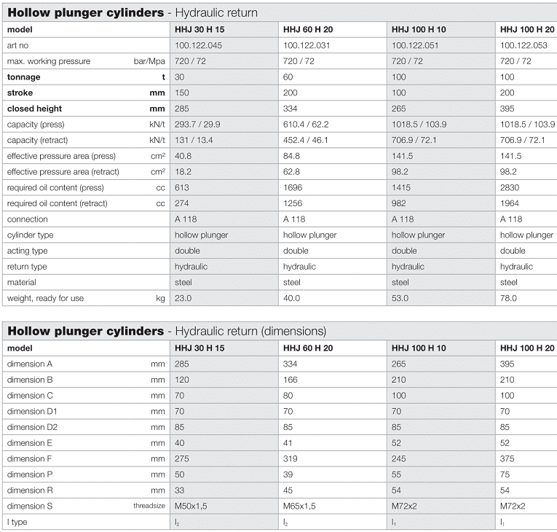Select the "effective pressure area (press)" label

[61, 156]
